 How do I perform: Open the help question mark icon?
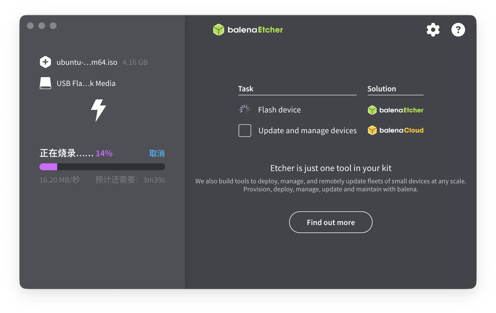(x=458, y=30)
